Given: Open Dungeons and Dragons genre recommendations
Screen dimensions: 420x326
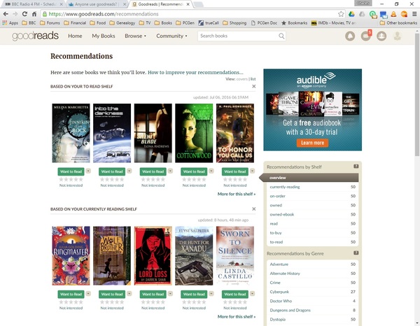Looking at the screenshot, I should tap(290, 310).
